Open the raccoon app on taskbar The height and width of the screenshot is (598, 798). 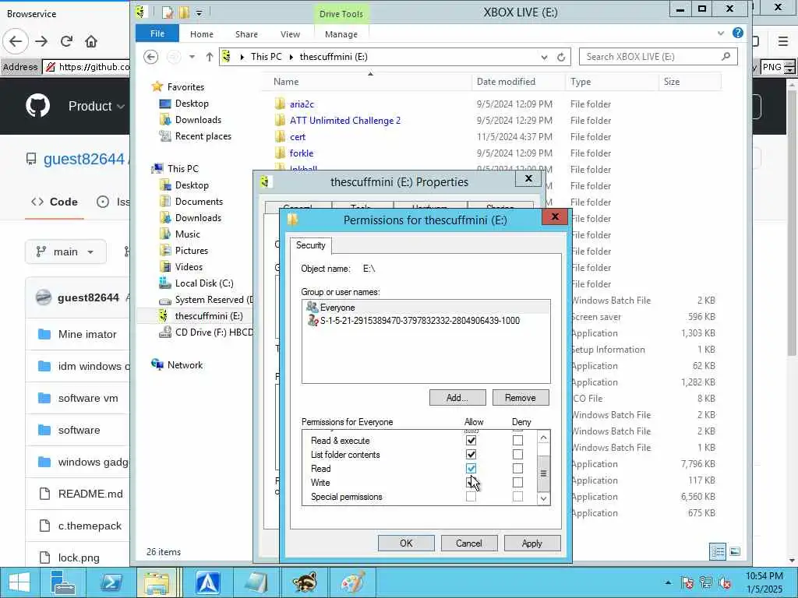304,582
